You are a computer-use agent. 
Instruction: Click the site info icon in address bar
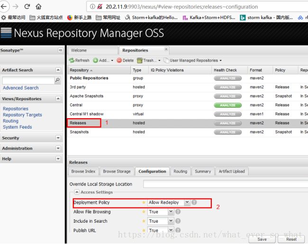92,7
